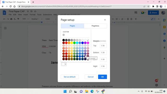Open Windows Start menu
The height and width of the screenshot is (94, 167).
[x=65, y=91]
